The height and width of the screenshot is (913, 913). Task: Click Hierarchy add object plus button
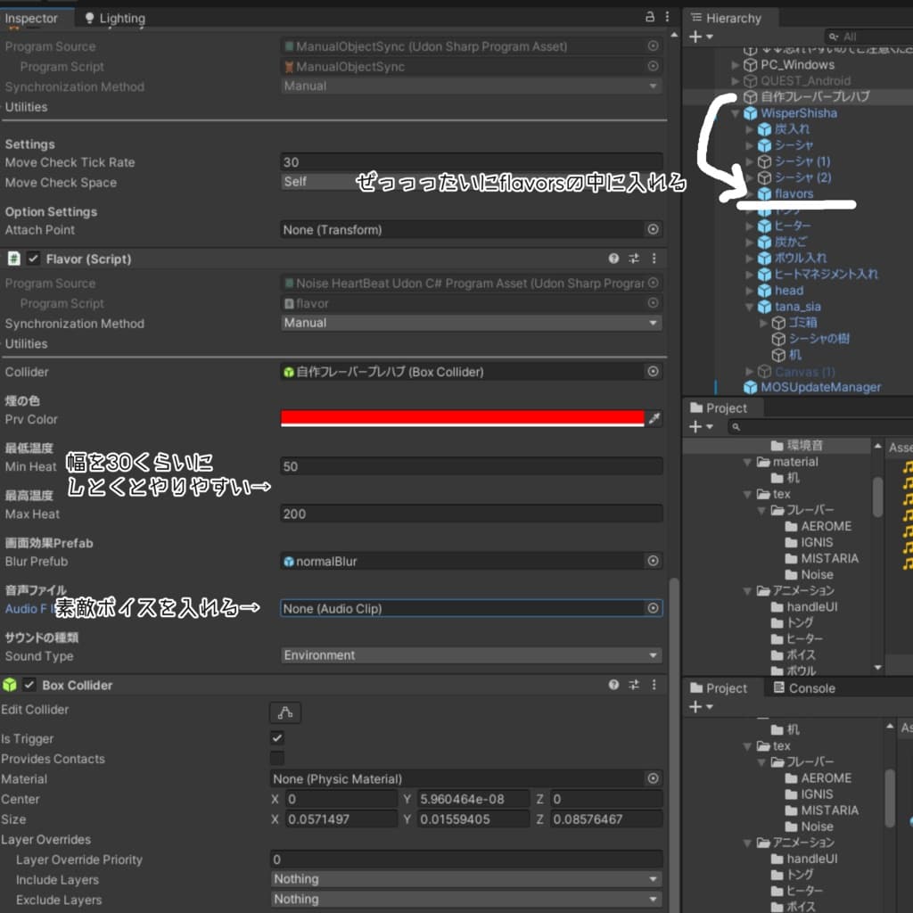click(695, 37)
